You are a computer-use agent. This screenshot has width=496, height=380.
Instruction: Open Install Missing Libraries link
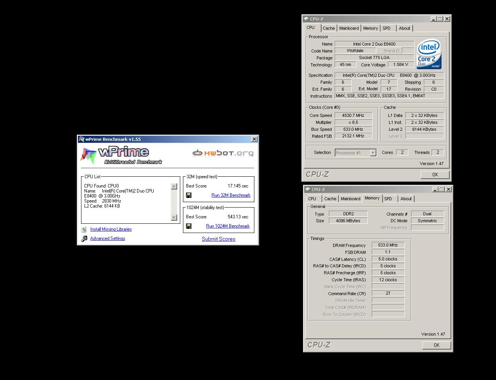(x=111, y=229)
